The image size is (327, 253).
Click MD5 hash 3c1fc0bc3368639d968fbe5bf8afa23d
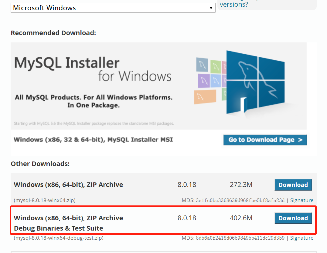coord(240,200)
